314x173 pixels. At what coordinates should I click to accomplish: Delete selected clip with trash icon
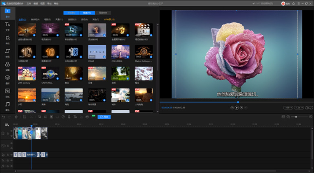click(16, 117)
